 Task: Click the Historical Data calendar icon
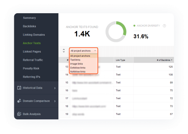coord(19,88)
